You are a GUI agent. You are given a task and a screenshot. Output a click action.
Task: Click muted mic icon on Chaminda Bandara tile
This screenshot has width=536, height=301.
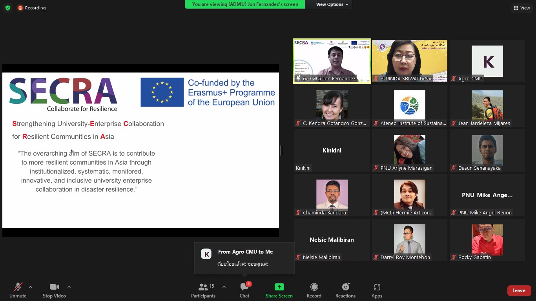[x=299, y=213]
